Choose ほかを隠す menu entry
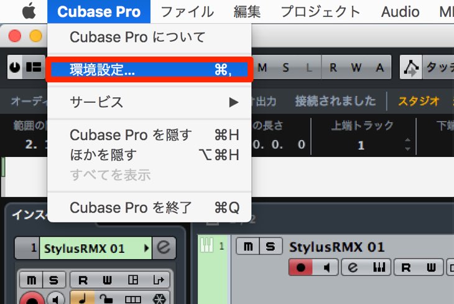454x304 pixels. [x=149, y=154]
